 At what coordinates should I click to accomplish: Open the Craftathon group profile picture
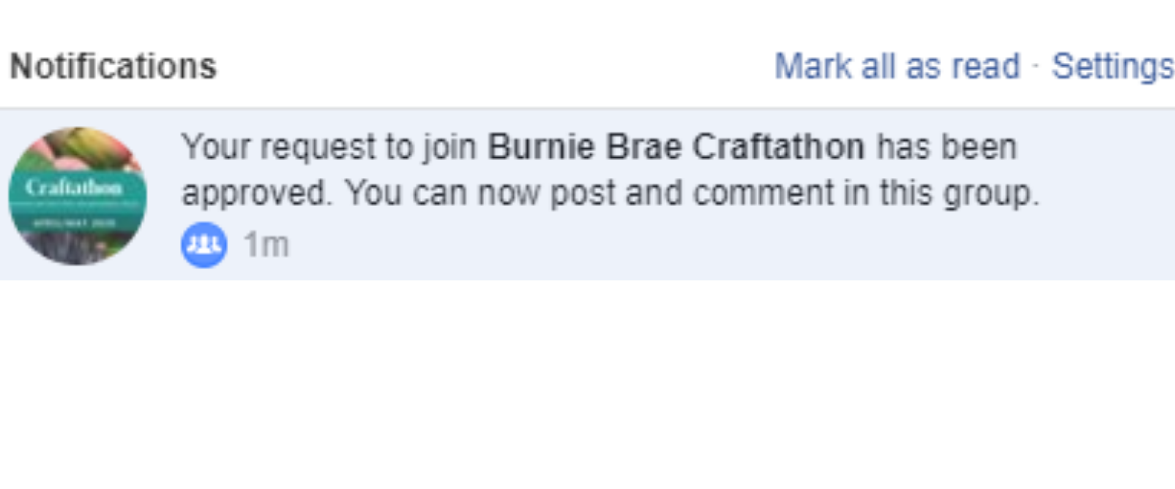(x=78, y=196)
